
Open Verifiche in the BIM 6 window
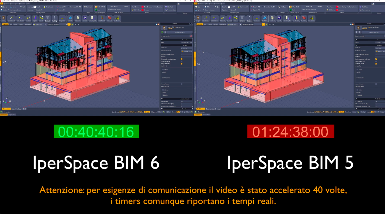click(70, 18)
